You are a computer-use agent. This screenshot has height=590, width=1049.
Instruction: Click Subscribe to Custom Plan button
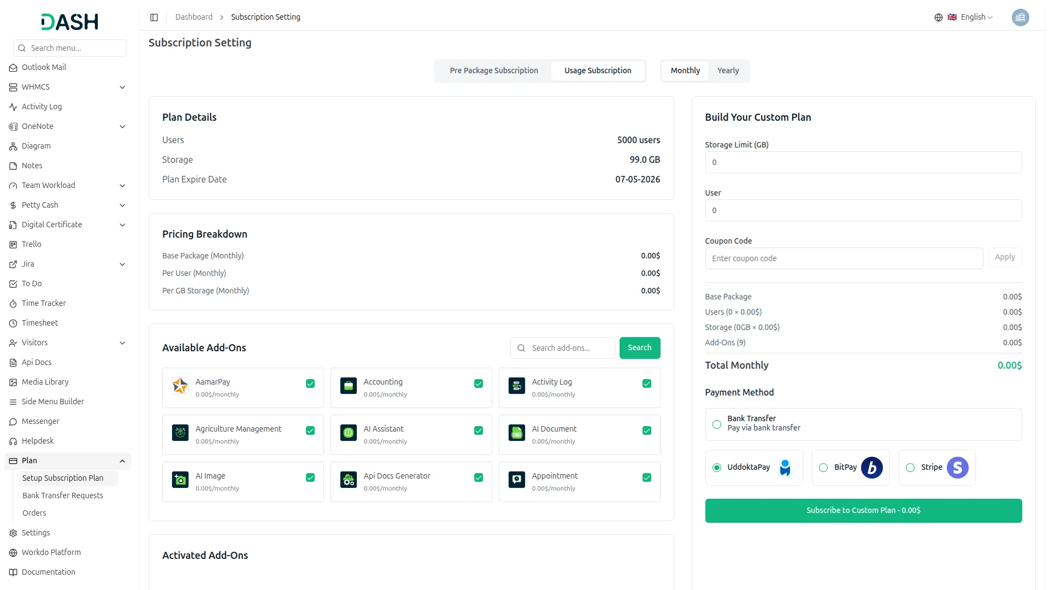863,511
